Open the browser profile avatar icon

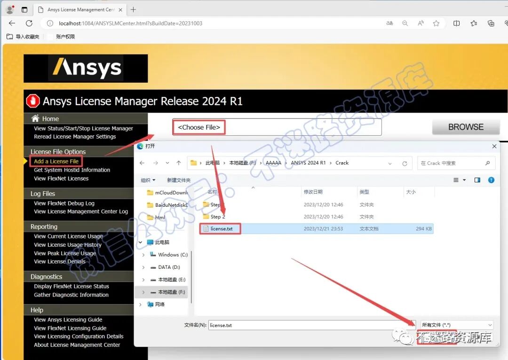click(10, 9)
